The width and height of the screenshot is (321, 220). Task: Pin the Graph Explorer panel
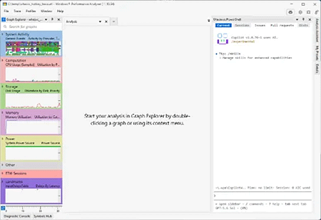click(52, 19)
